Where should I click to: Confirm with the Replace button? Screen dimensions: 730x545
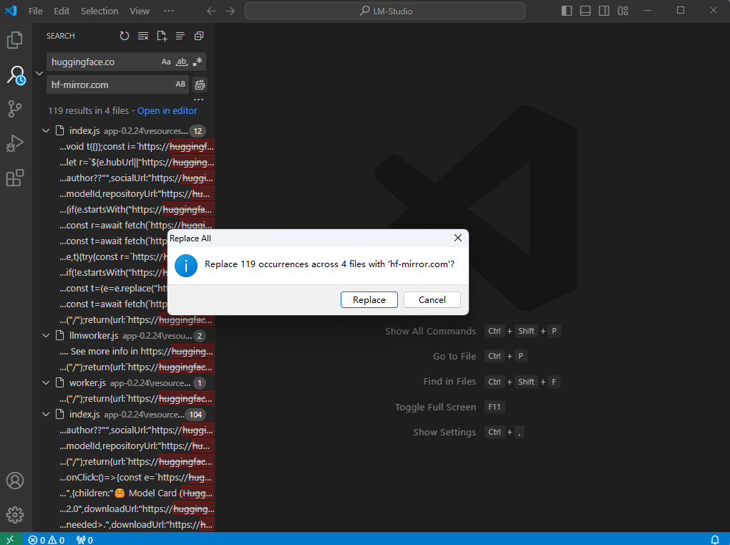click(369, 300)
